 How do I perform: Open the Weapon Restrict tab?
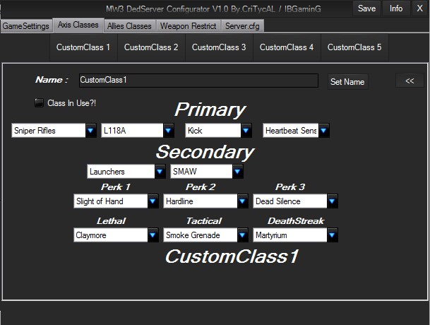point(187,26)
